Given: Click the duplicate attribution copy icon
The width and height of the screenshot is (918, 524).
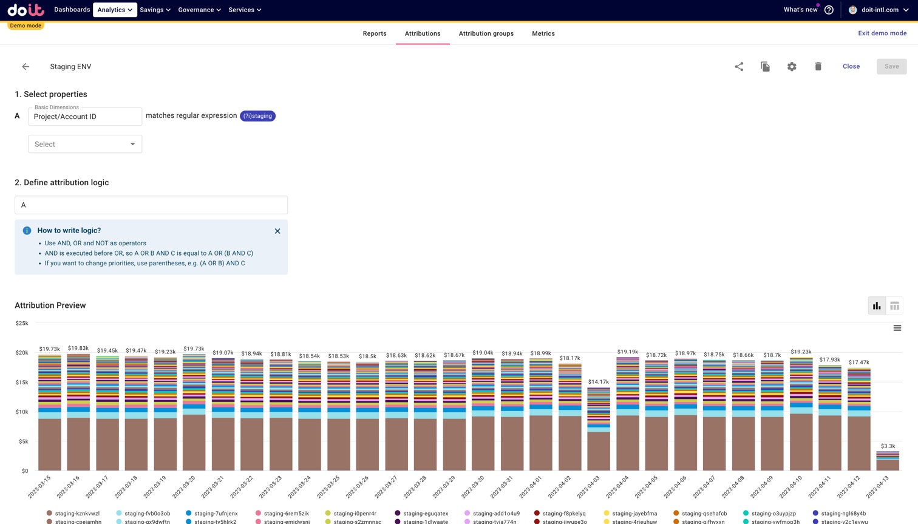Looking at the screenshot, I should [765, 67].
